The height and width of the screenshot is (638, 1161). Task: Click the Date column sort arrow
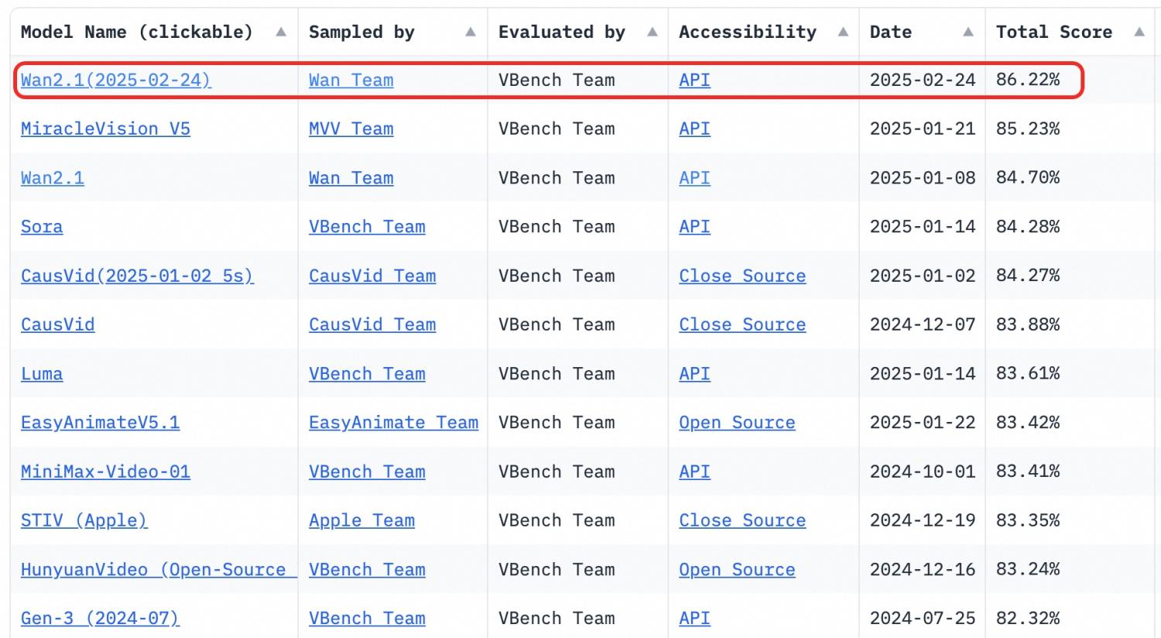(x=967, y=33)
